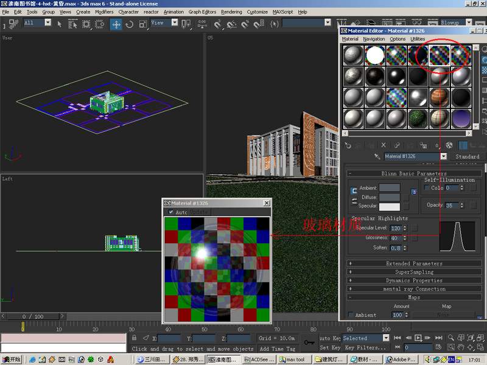Click Diffuse color swatch
The height and width of the screenshot is (365, 487).
point(390,197)
